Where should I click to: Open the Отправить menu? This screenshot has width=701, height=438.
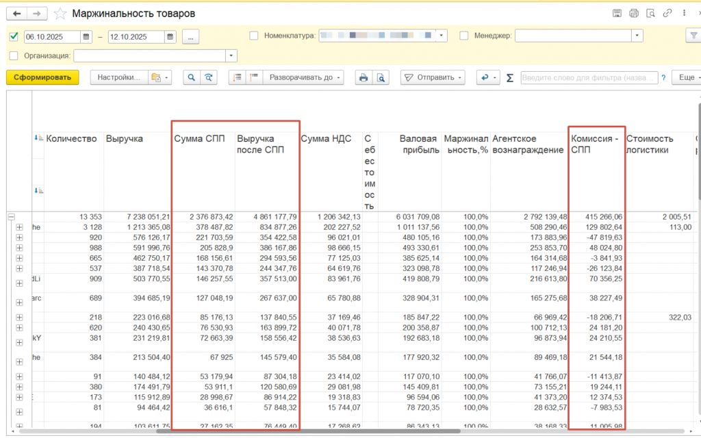tap(433, 77)
